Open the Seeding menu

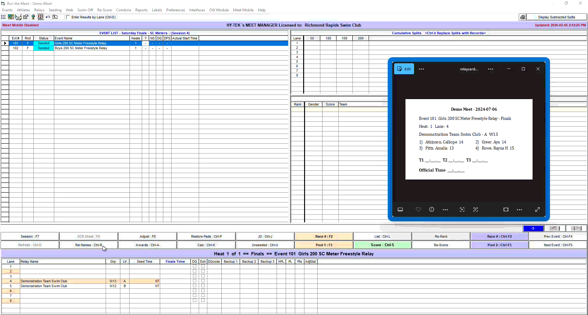coord(55,10)
